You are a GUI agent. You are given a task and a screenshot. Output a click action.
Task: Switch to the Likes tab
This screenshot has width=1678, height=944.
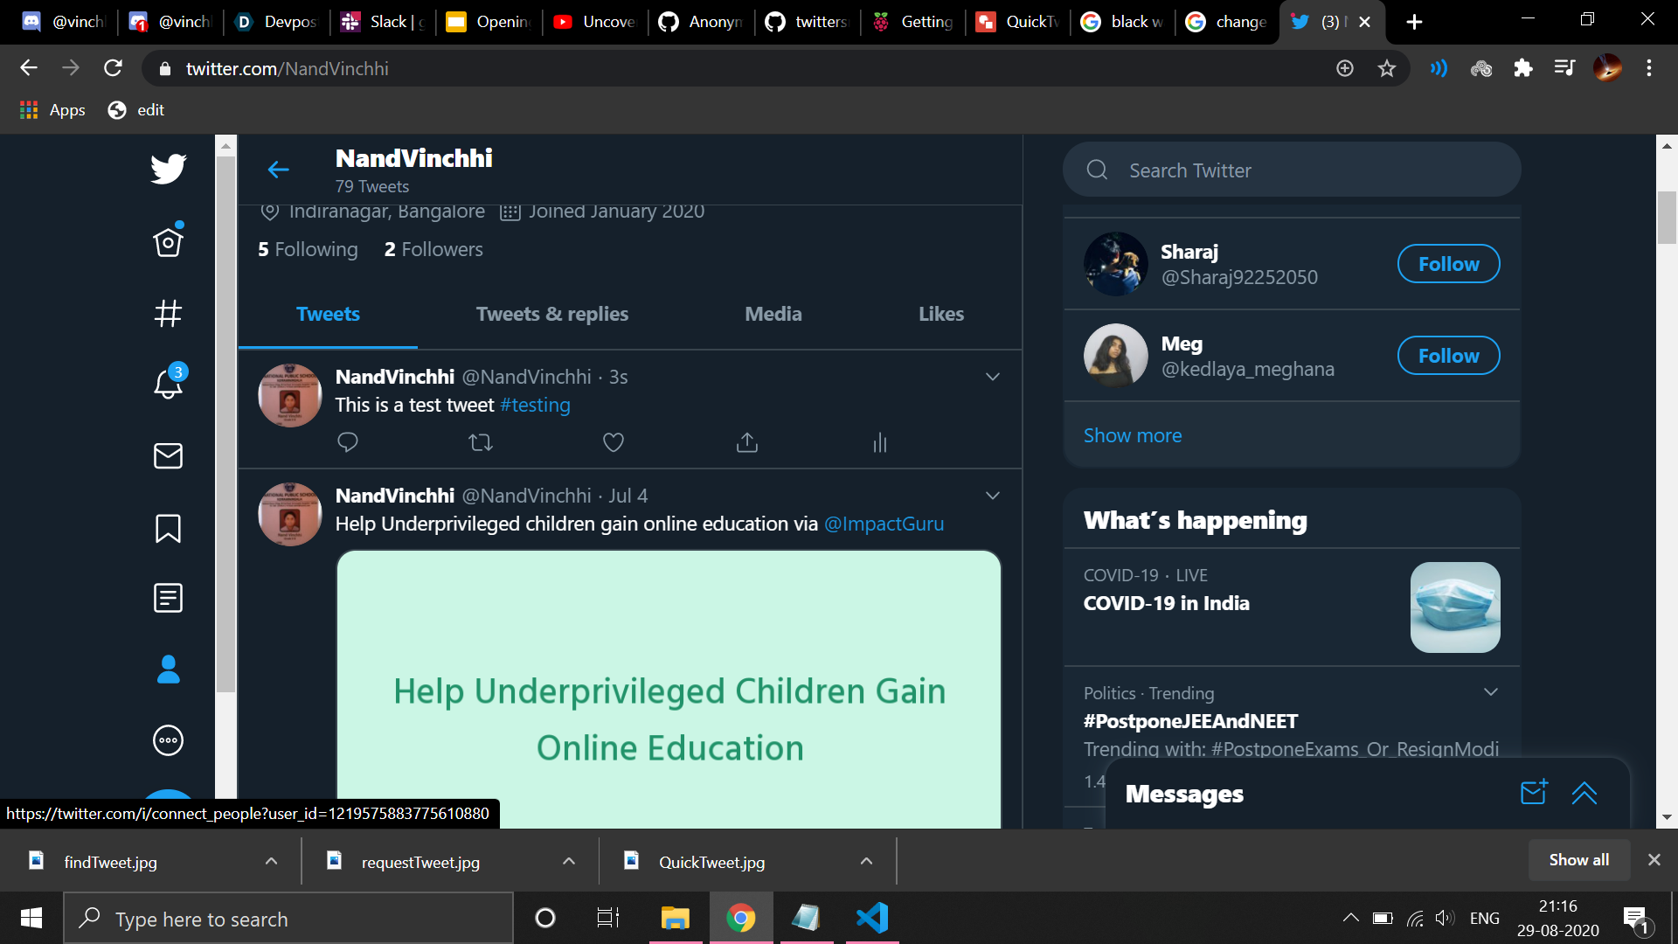coord(940,314)
